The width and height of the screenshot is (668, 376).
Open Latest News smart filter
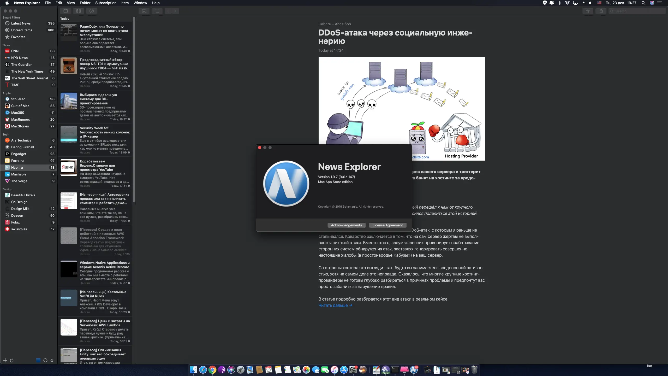29,23
